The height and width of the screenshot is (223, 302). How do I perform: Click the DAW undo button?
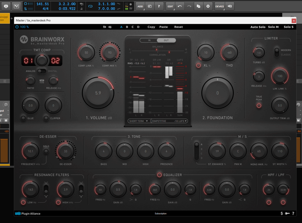pyautogui.click(x=180, y=6)
